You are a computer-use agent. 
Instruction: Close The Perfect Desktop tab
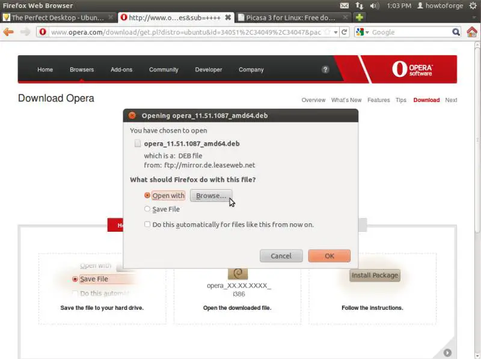click(x=111, y=17)
